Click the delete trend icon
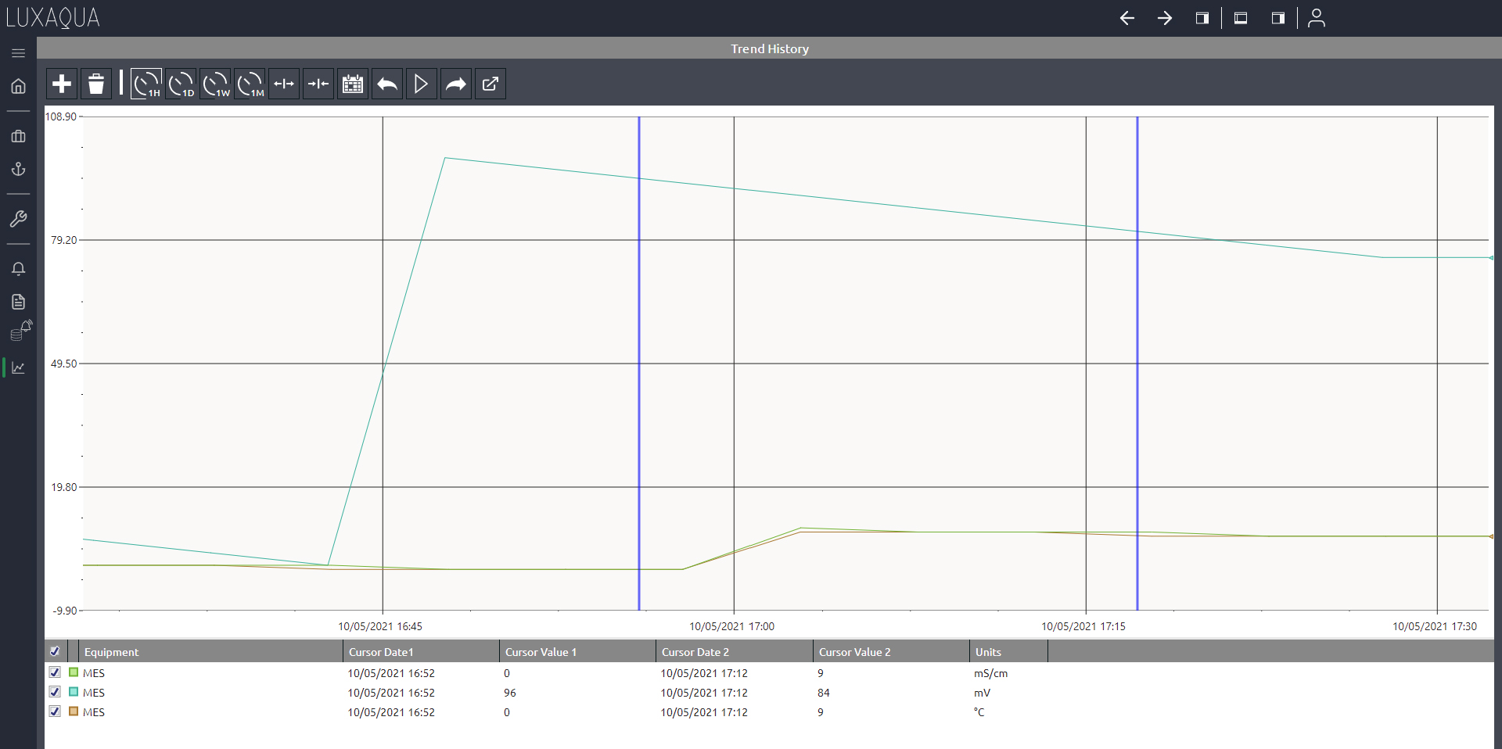1502x749 pixels. [95, 84]
